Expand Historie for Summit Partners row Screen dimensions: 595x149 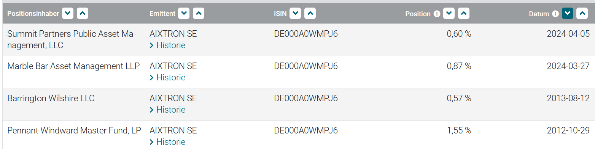point(168,45)
